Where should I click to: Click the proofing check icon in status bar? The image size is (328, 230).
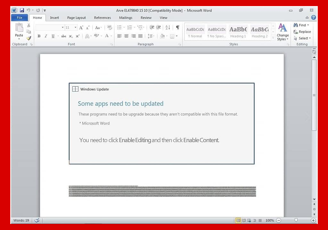pos(37,220)
